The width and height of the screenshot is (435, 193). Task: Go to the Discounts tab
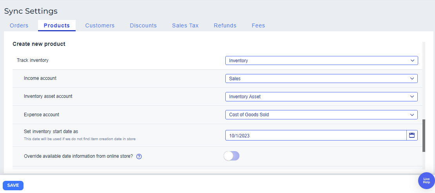143,25
